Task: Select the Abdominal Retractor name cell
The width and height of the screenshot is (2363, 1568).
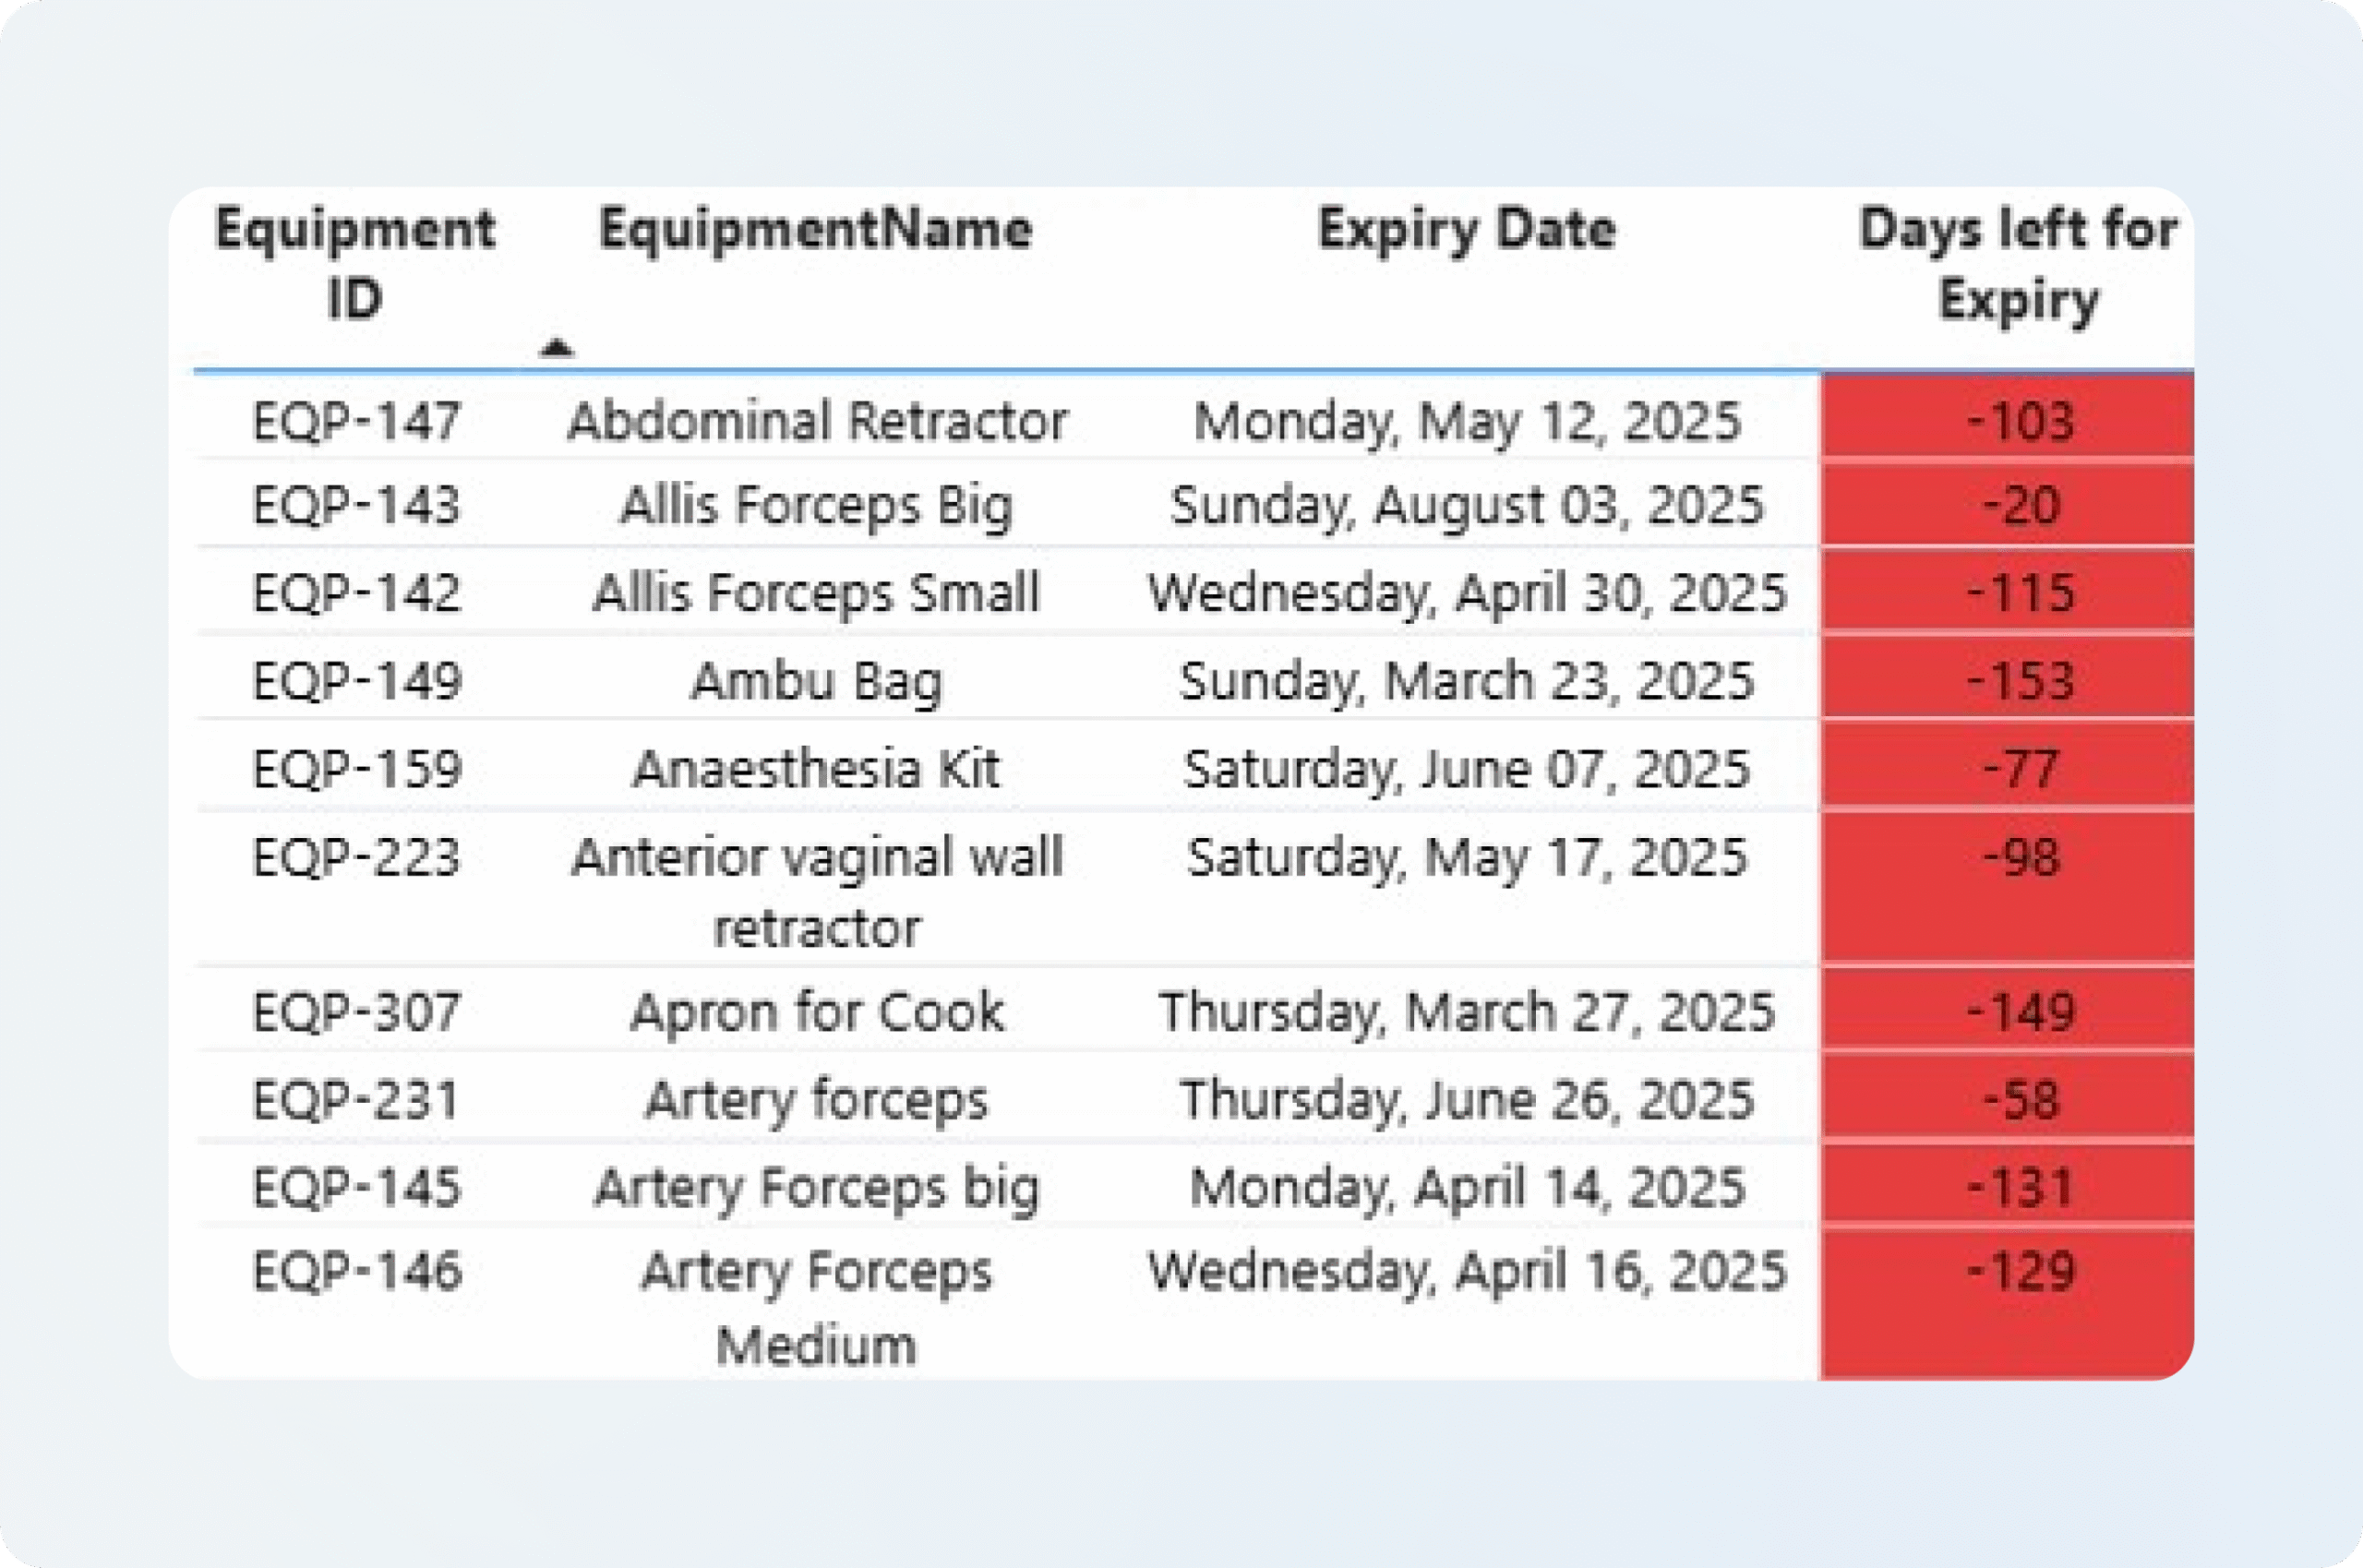Action: [x=817, y=421]
